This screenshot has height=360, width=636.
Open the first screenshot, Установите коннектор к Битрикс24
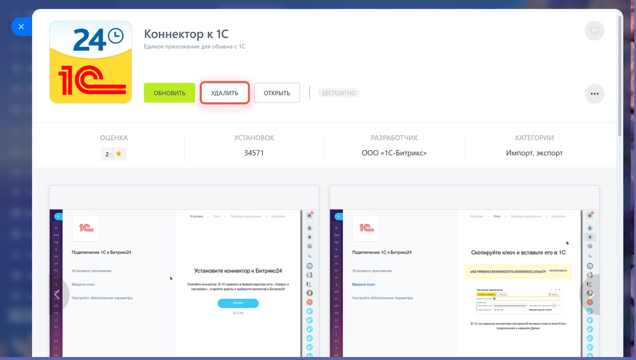tap(184, 271)
